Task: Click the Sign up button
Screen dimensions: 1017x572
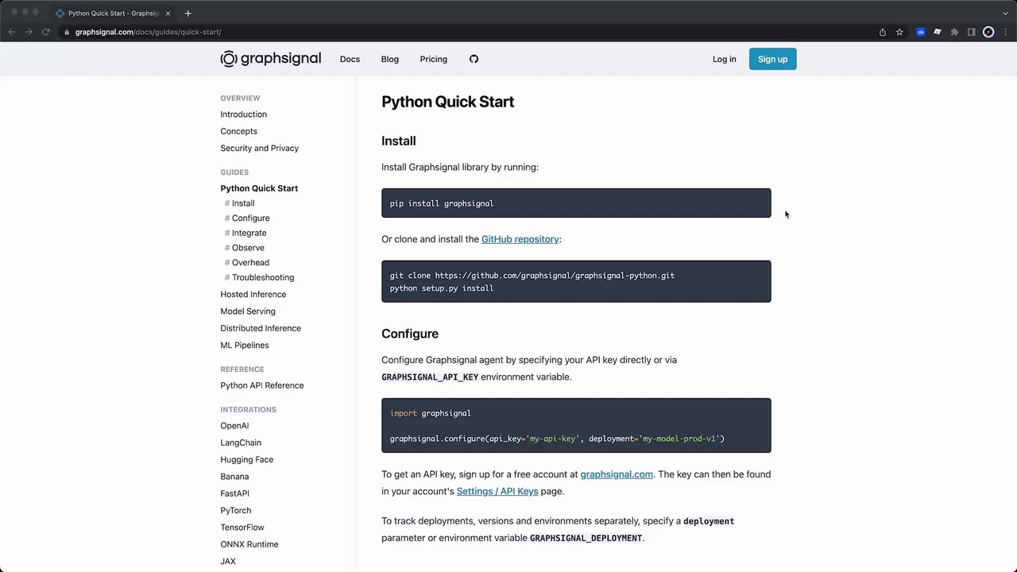Action: (x=772, y=59)
